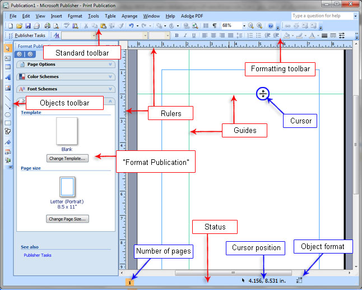Open the 68% zoom dropdown
The height and width of the screenshot is (290, 362).
tap(244, 26)
